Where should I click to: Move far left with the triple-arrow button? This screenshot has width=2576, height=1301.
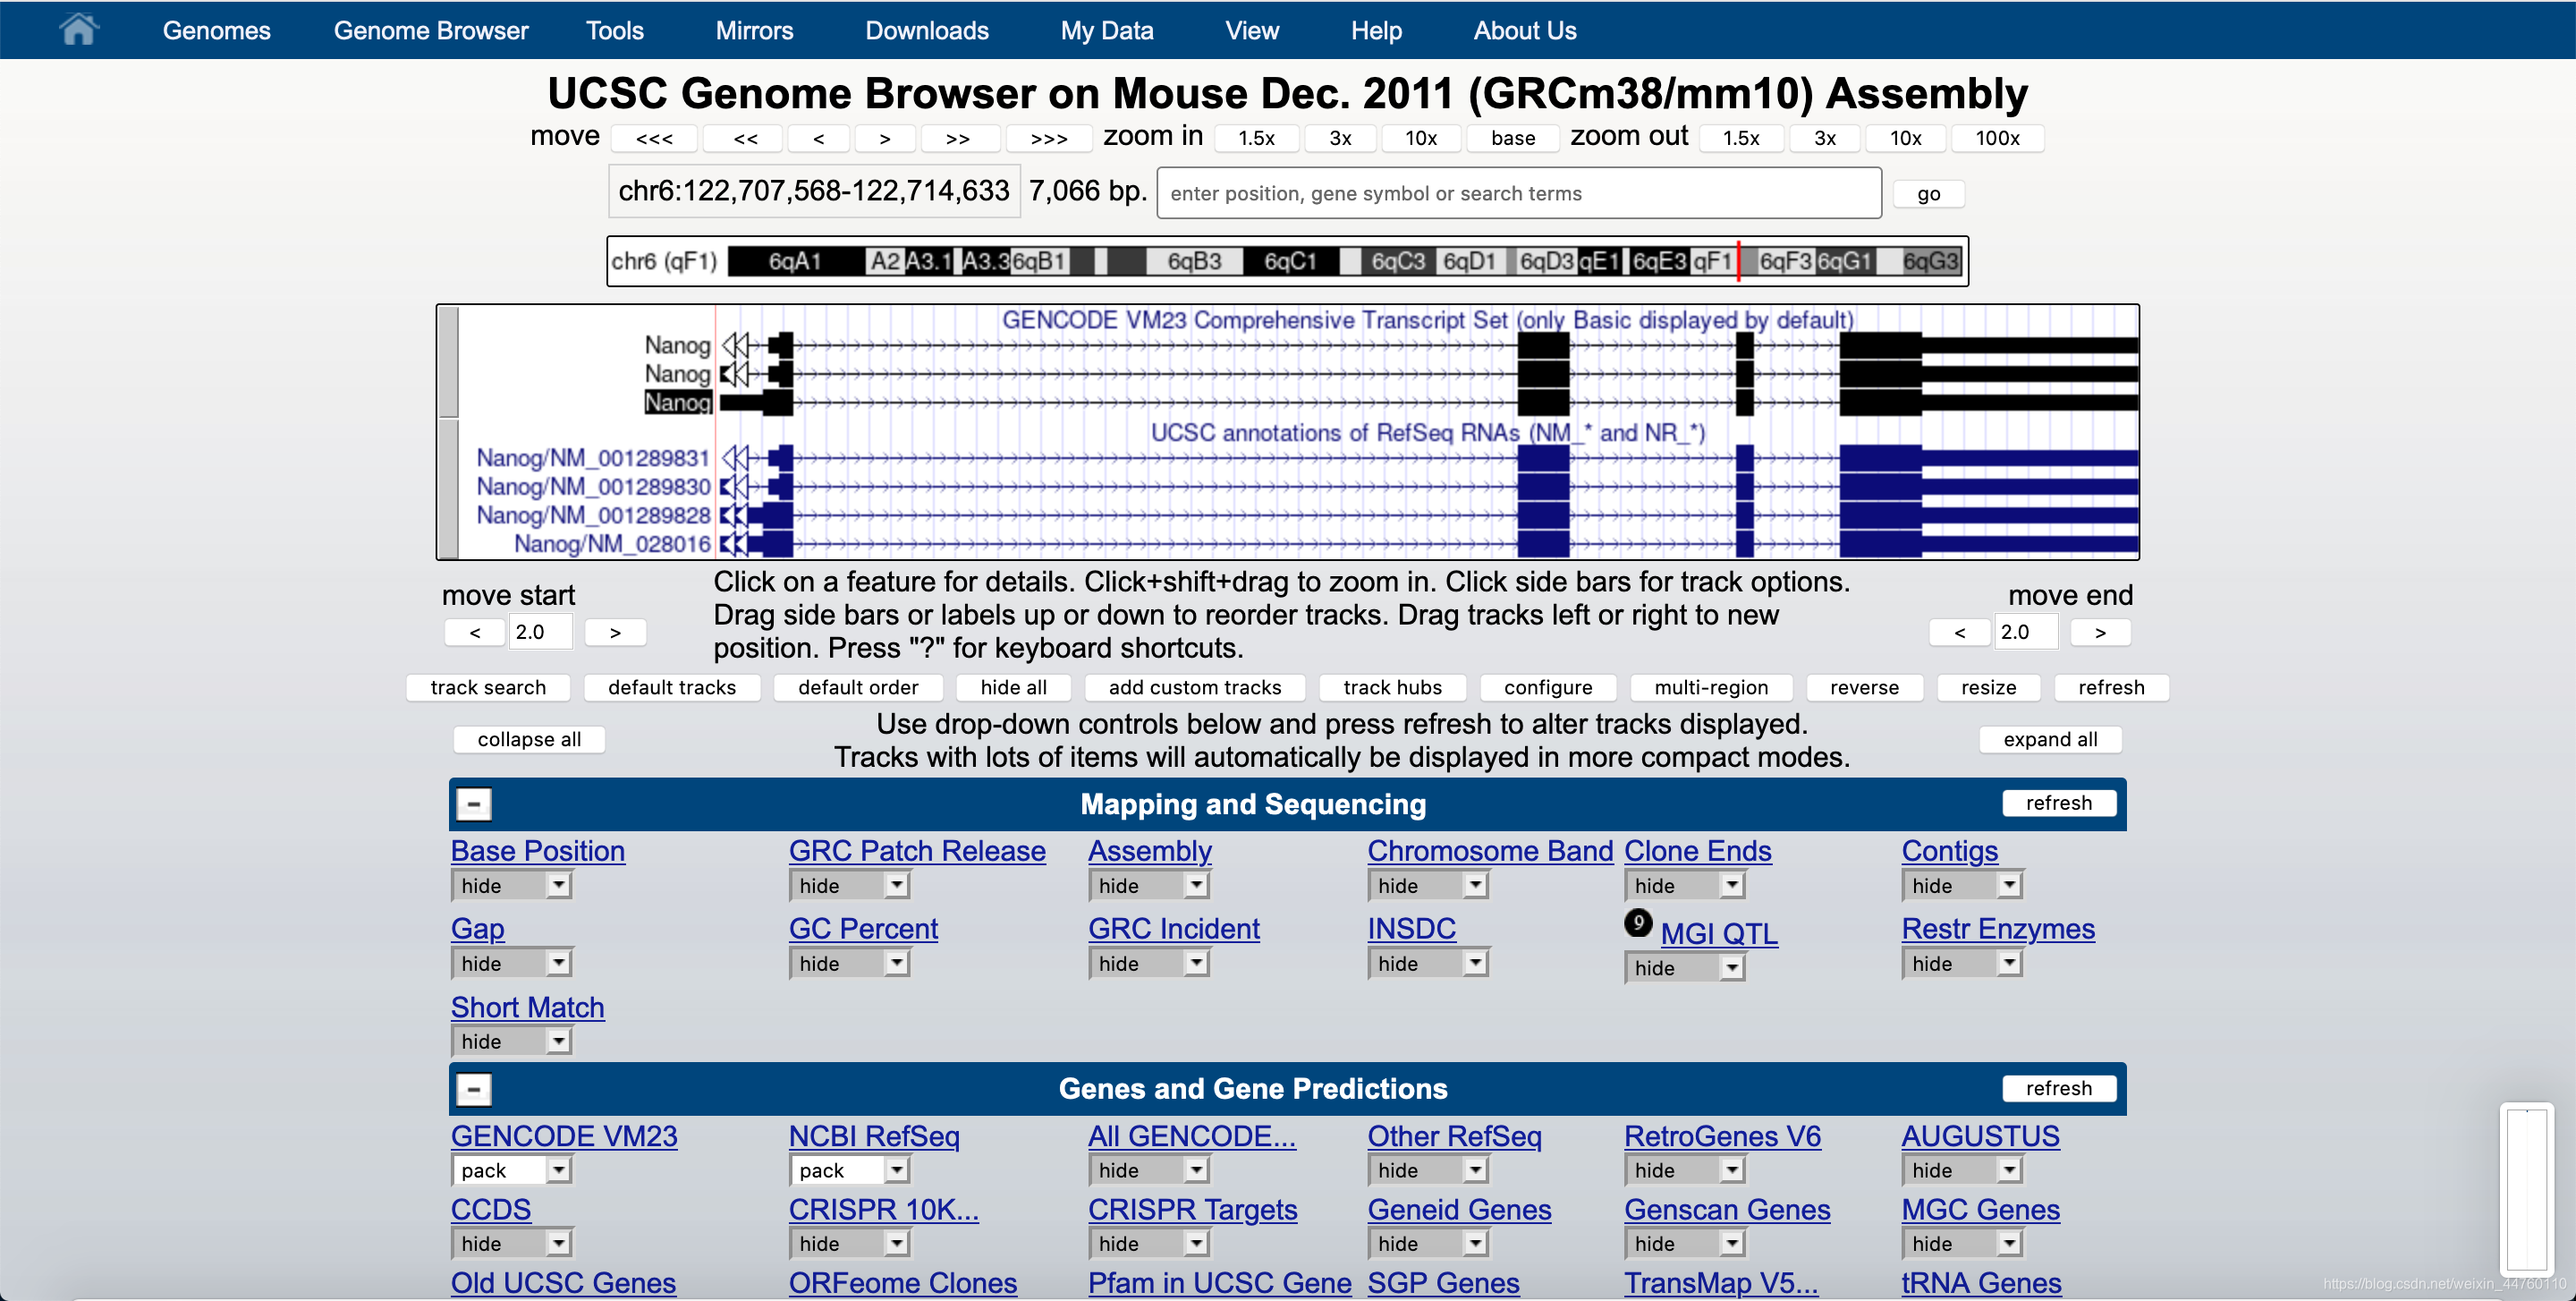click(x=654, y=138)
